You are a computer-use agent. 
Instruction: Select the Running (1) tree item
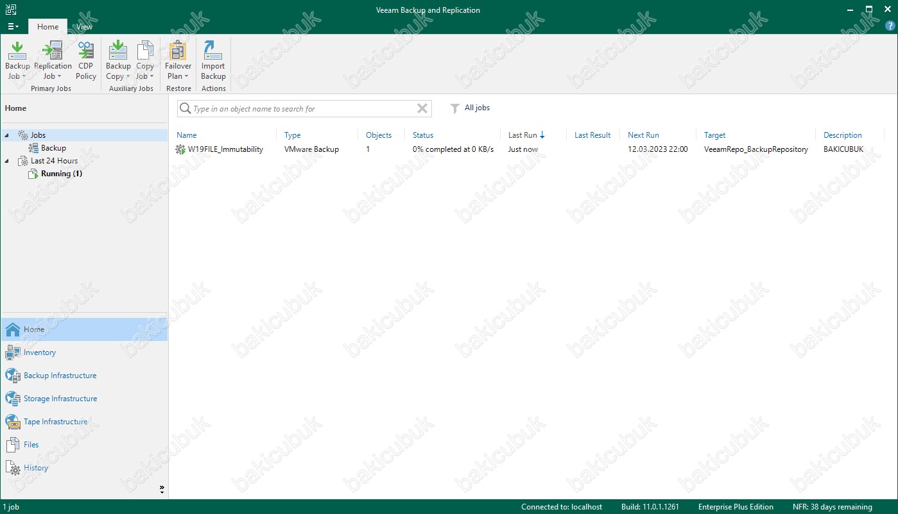tap(62, 174)
